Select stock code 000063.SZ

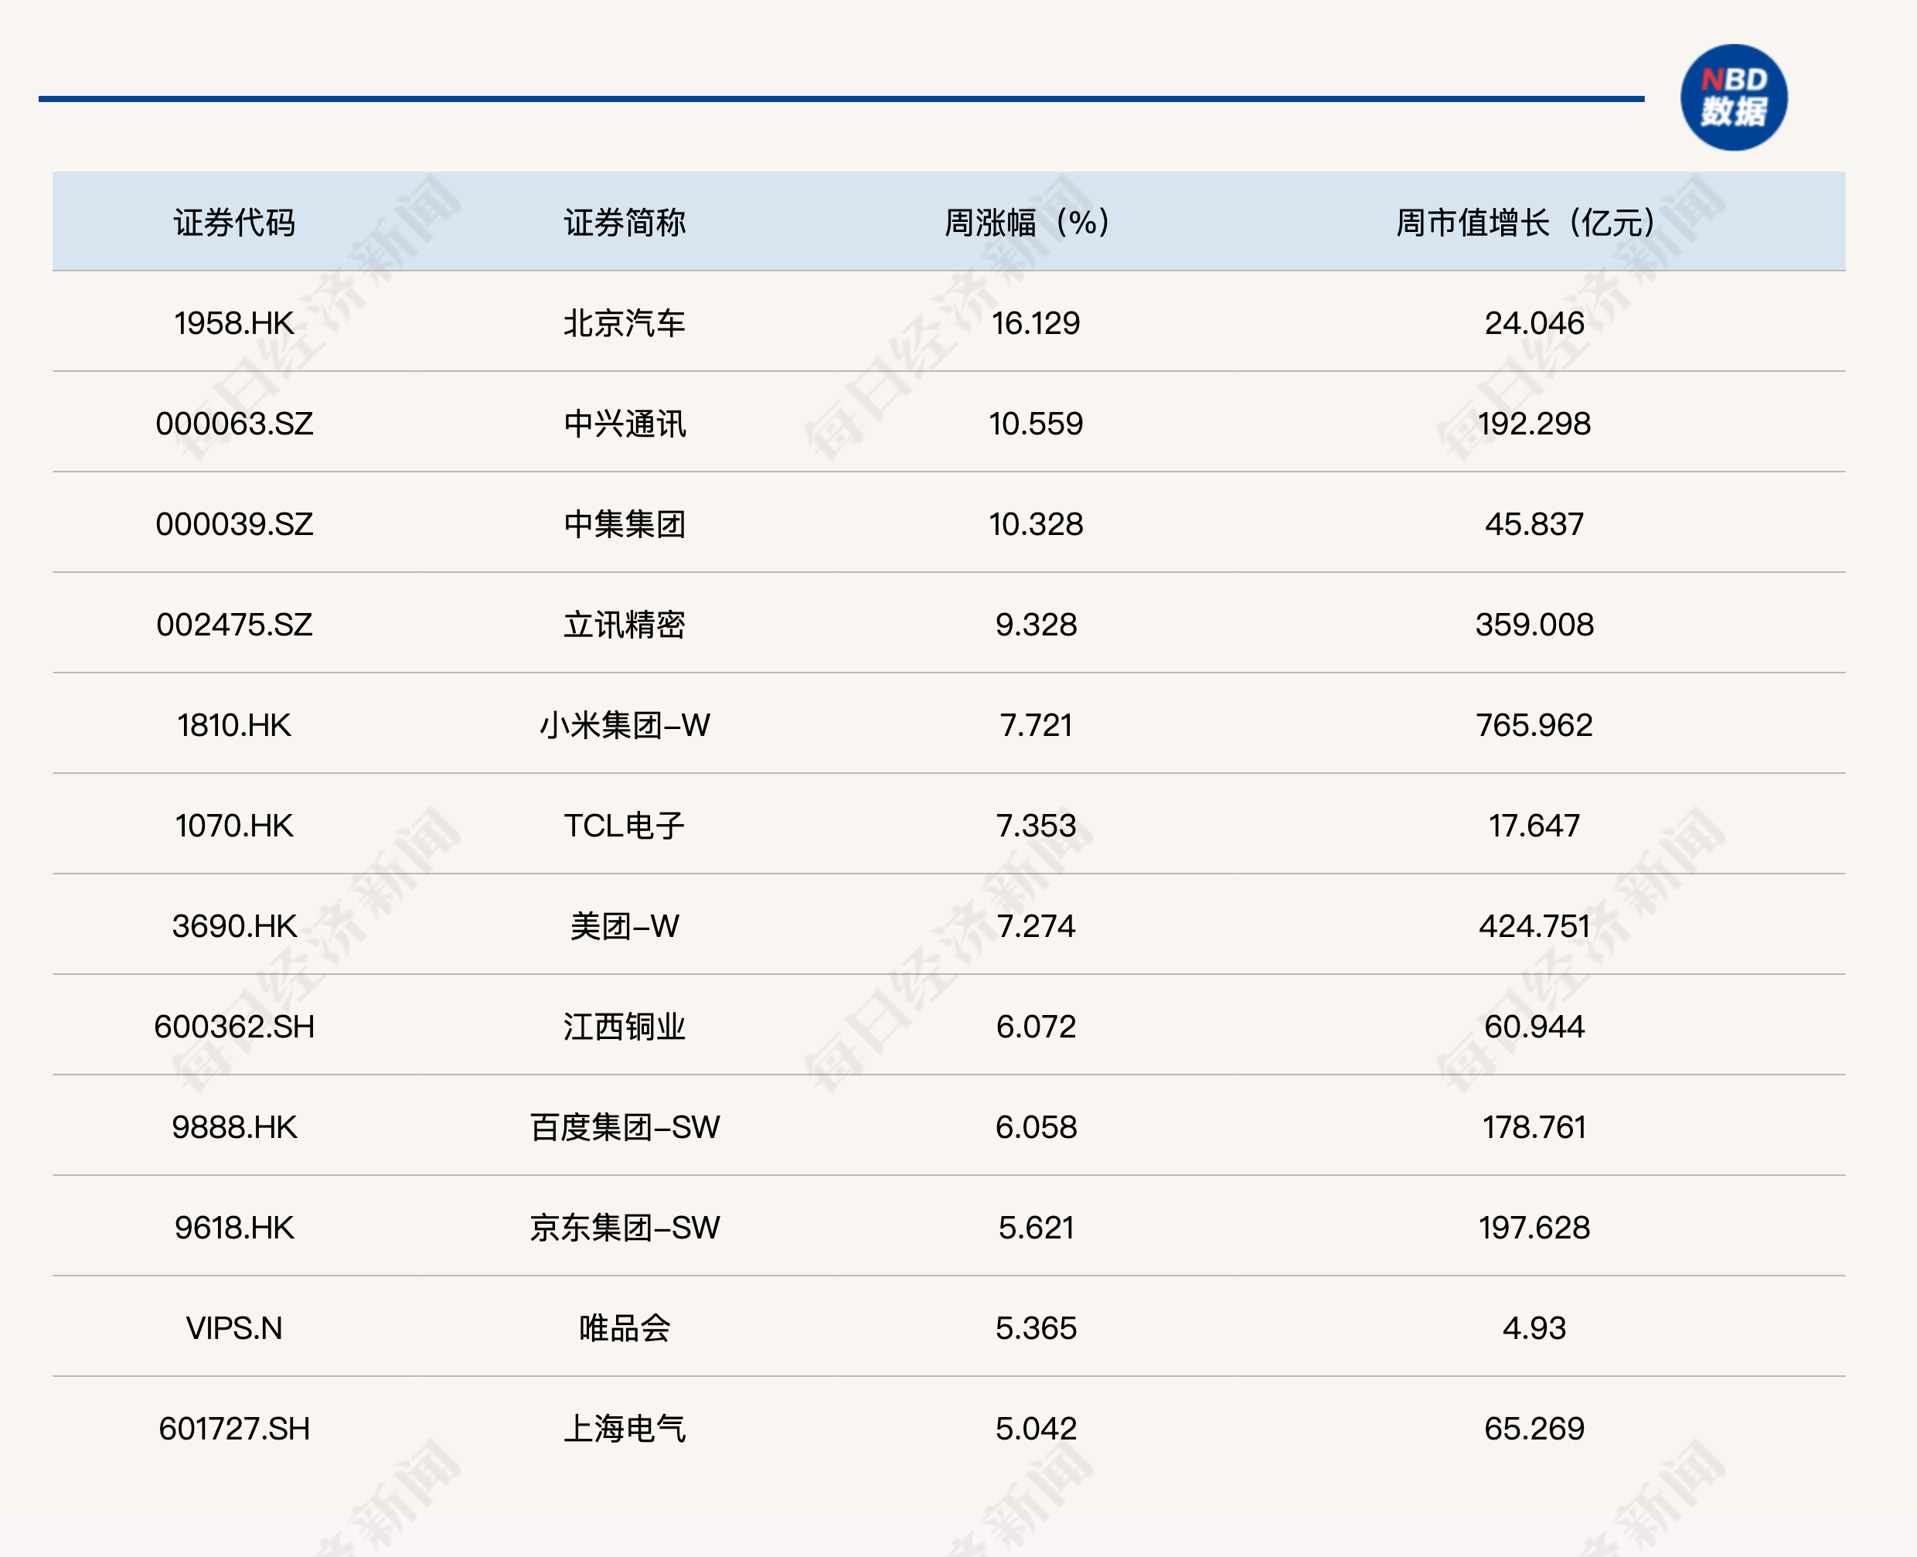tap(234, 424)
